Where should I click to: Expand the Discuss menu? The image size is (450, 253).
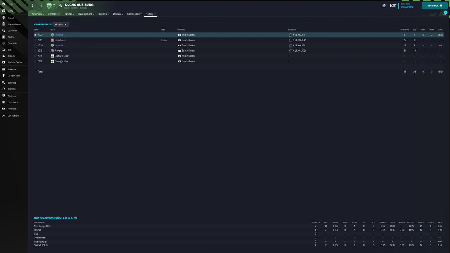pos(118,14)
